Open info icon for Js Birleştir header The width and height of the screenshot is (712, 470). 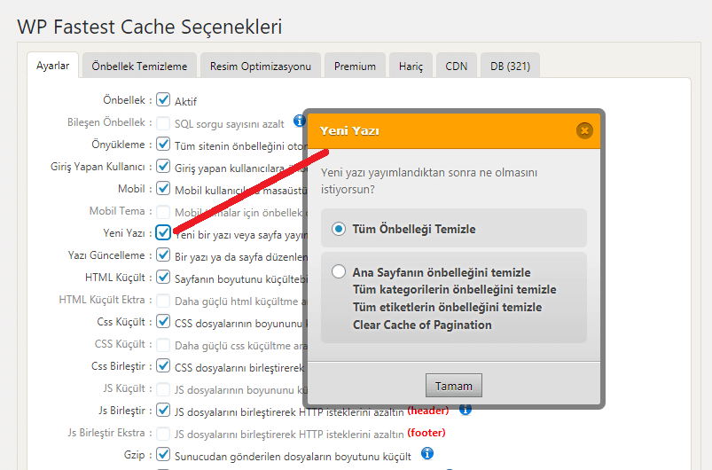(x=466, y=410)
